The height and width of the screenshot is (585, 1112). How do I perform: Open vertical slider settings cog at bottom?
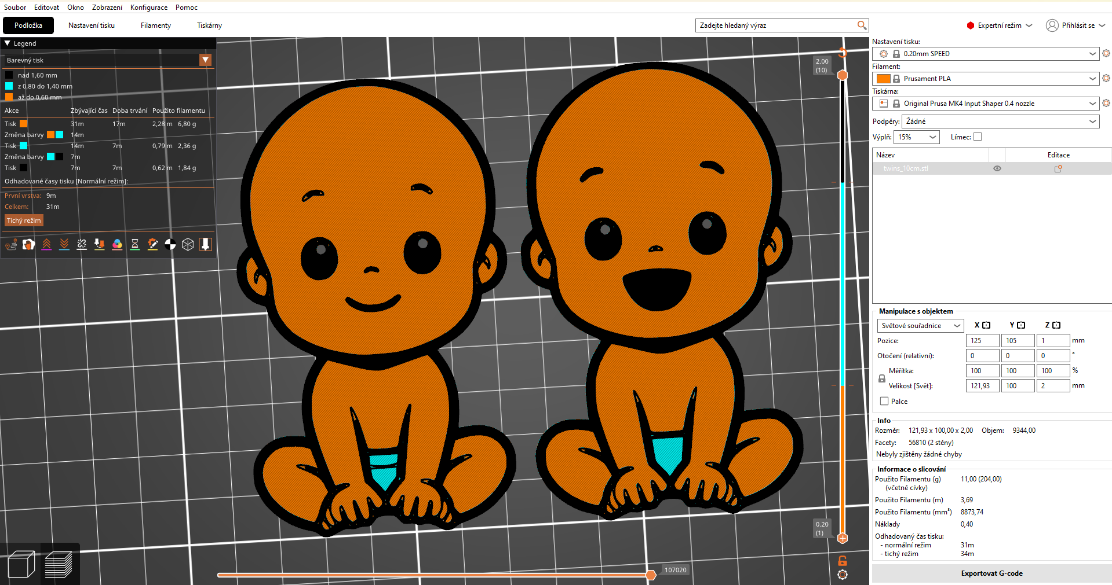pos(843,575)
